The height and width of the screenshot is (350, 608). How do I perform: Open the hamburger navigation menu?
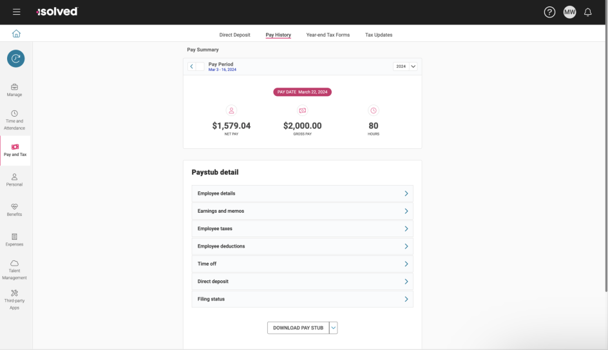17,12
